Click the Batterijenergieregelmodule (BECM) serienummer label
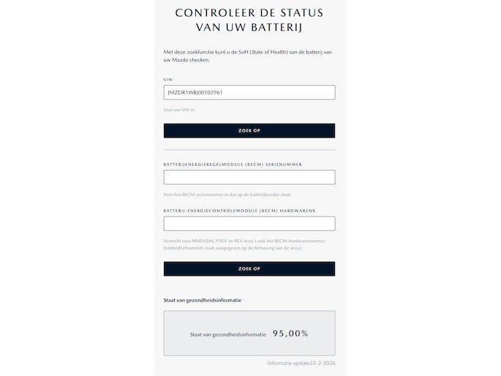501x376 pixels. coord(233,165)
